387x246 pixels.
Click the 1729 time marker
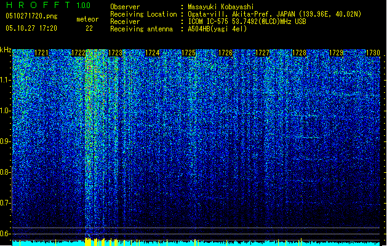coord(336,53)
